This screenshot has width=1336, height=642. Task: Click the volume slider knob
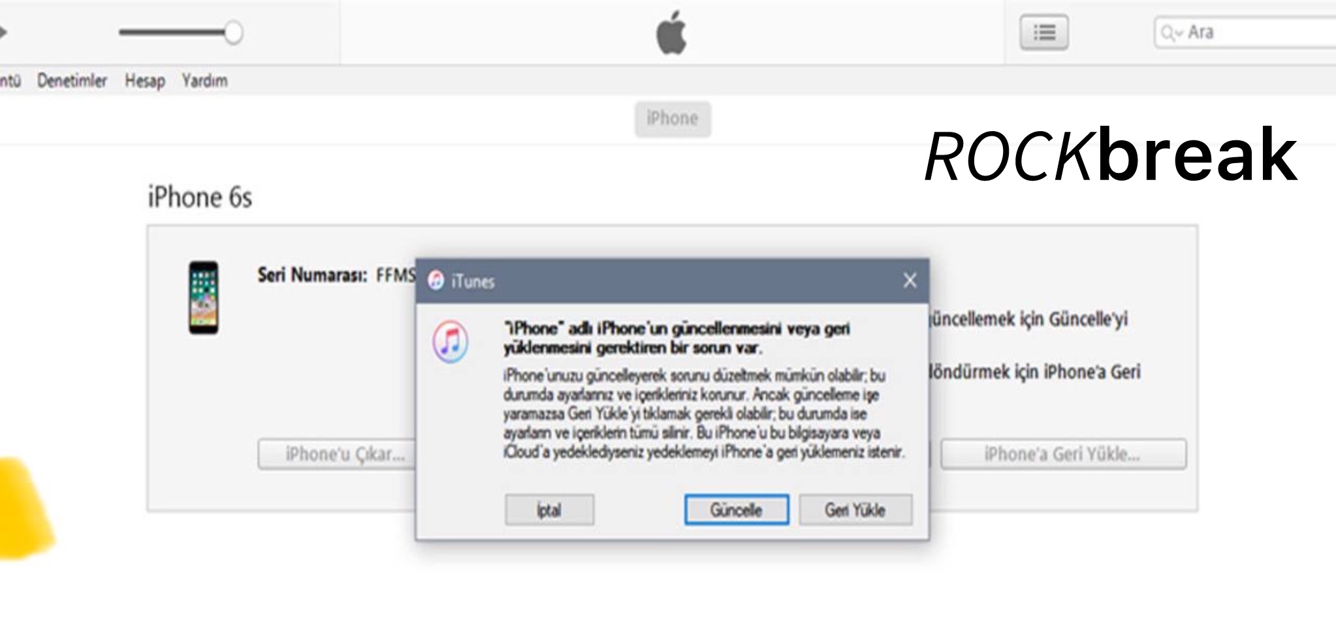[233, 32]
